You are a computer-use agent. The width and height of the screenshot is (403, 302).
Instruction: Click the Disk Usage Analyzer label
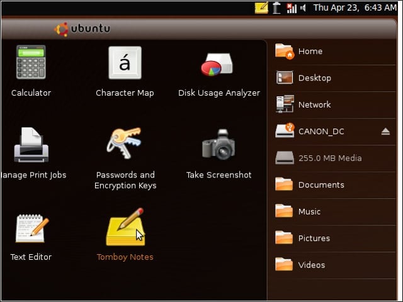coord(219,93)
